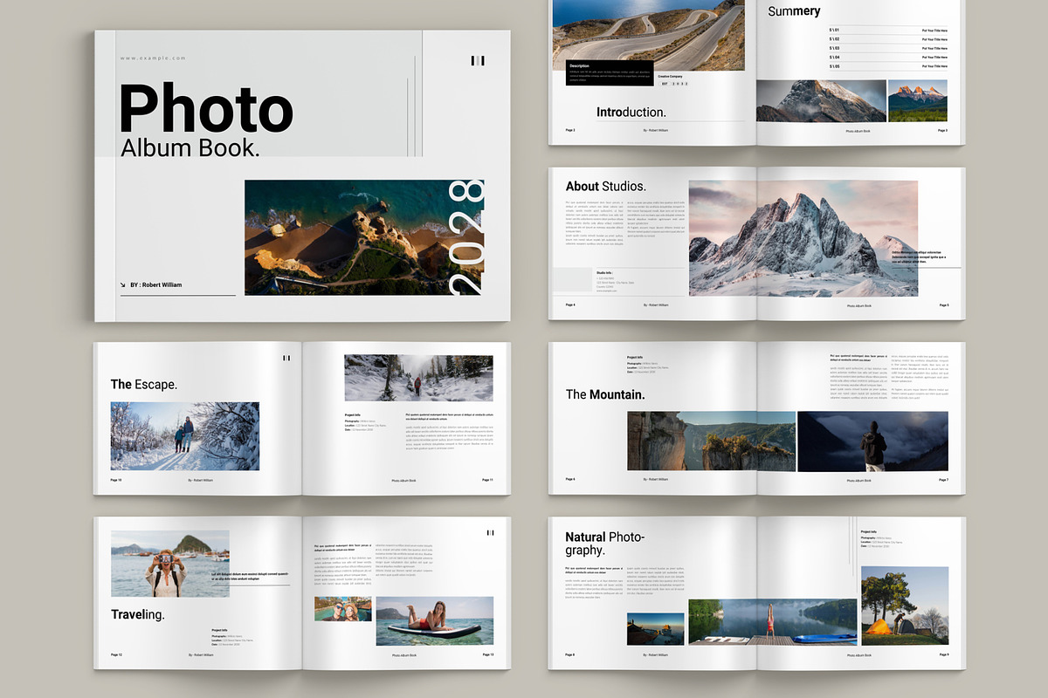
Task: Click the 'The Escape.' heading
Action: (144, 384)
